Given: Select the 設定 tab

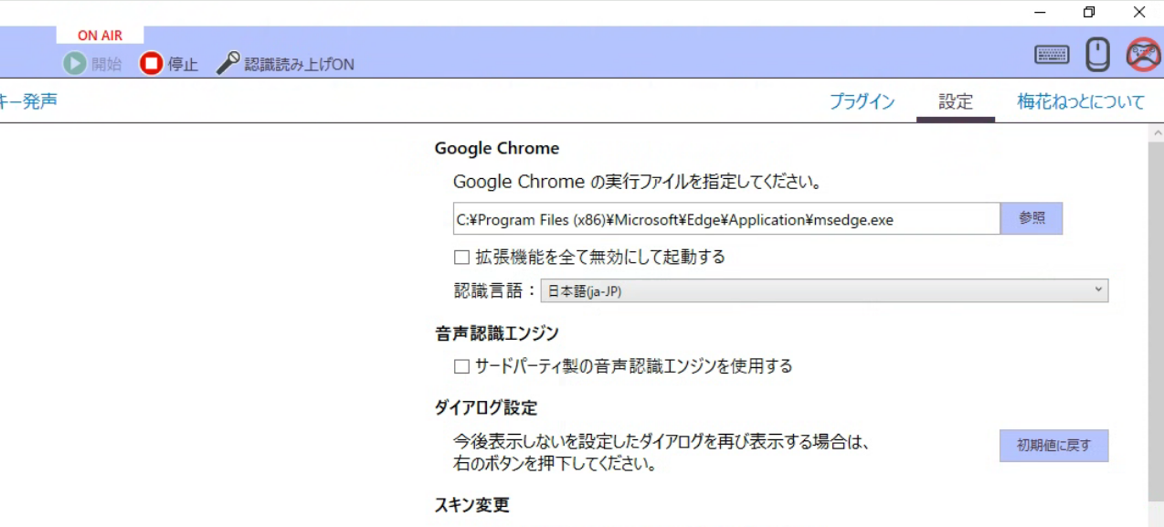Looking at the screenshot, I should pyautogui.click(x=956, y=102).
